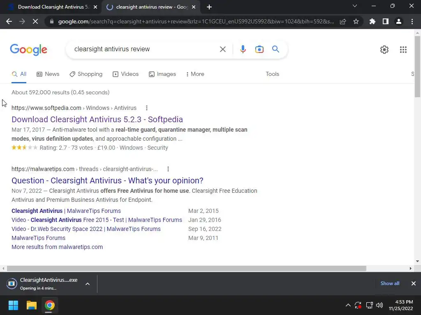The image size is (421, 315).
Task: Open Question - Clearsight Antivirus opinion thread
Action: [x=107, y=180]
